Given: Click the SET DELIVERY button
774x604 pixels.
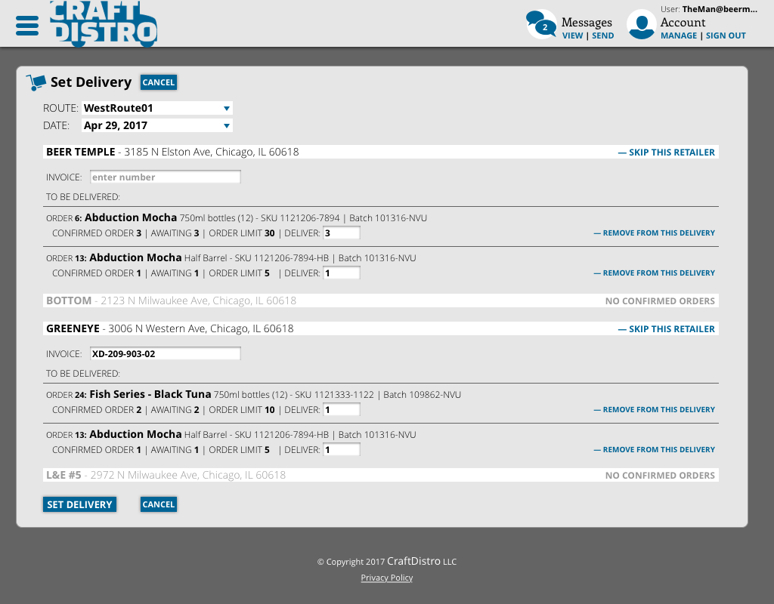Looking at the screenshot, I should coord(79,504).
